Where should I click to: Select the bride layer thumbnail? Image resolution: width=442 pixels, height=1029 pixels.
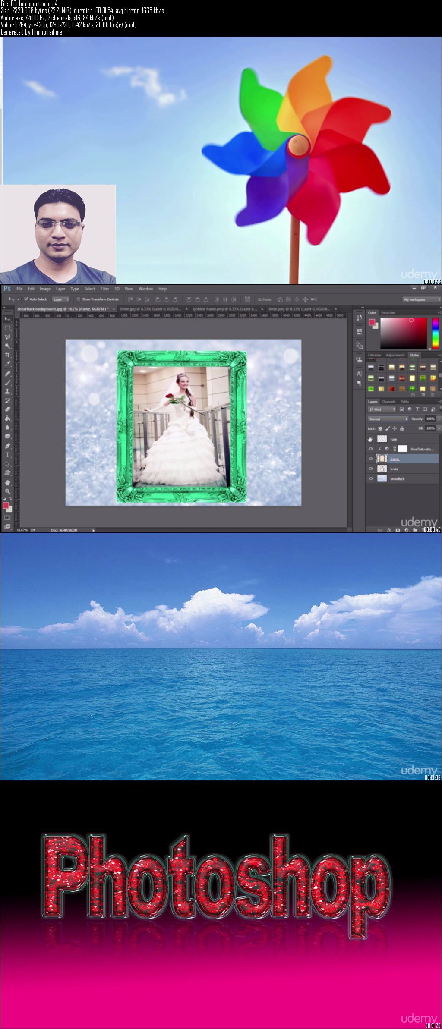coord(382,469)
